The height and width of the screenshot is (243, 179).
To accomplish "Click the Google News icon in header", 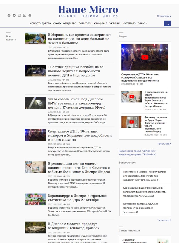I will click(30, 15).
